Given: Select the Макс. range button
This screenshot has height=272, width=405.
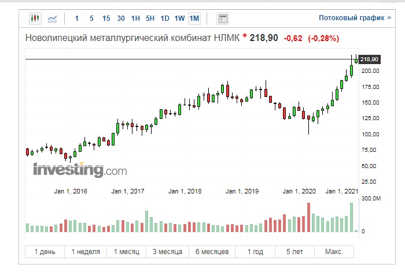Looking at the screenshot, I should point(334,252).
